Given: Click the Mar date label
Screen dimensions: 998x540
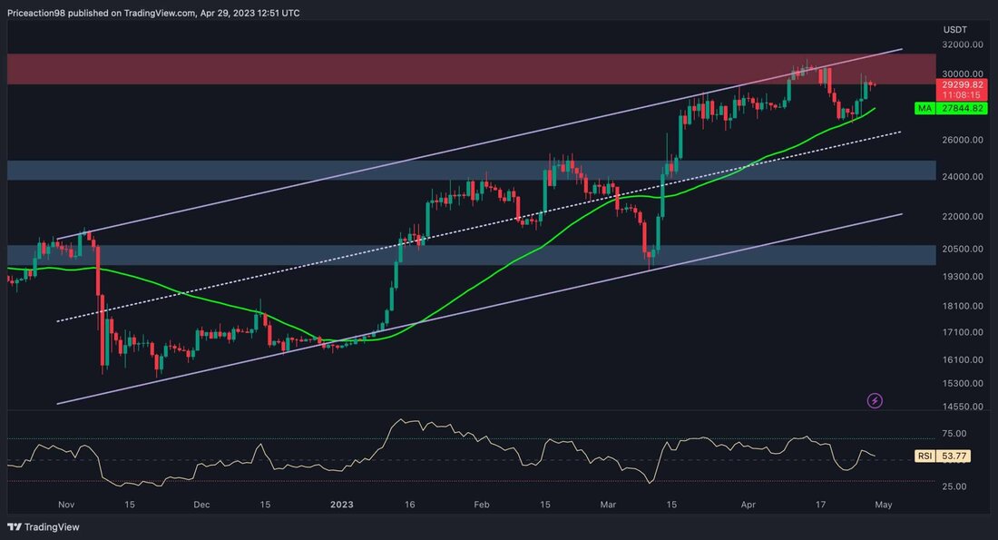Looking at the screenshot, I should point(608,505).
